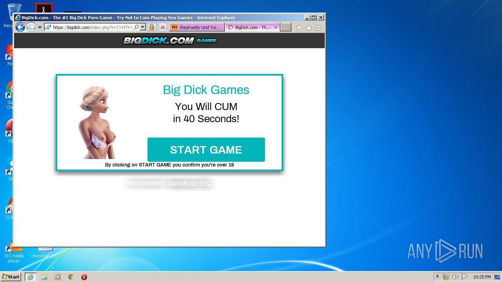Viewport: 502px width, 282px height.
Task: Switch to the StepDaddy Und Toc... tab
Action: (x=197, y=27)
